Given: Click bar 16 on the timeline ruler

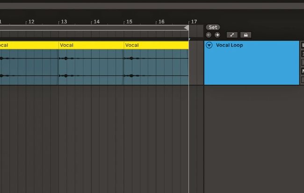Looking at the screenshot, I should [161, 22].
